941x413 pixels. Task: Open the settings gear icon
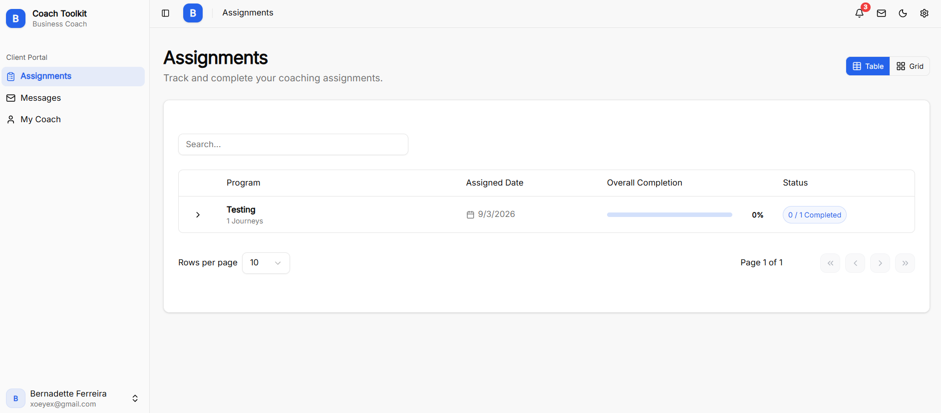click(x=924, y=13)
